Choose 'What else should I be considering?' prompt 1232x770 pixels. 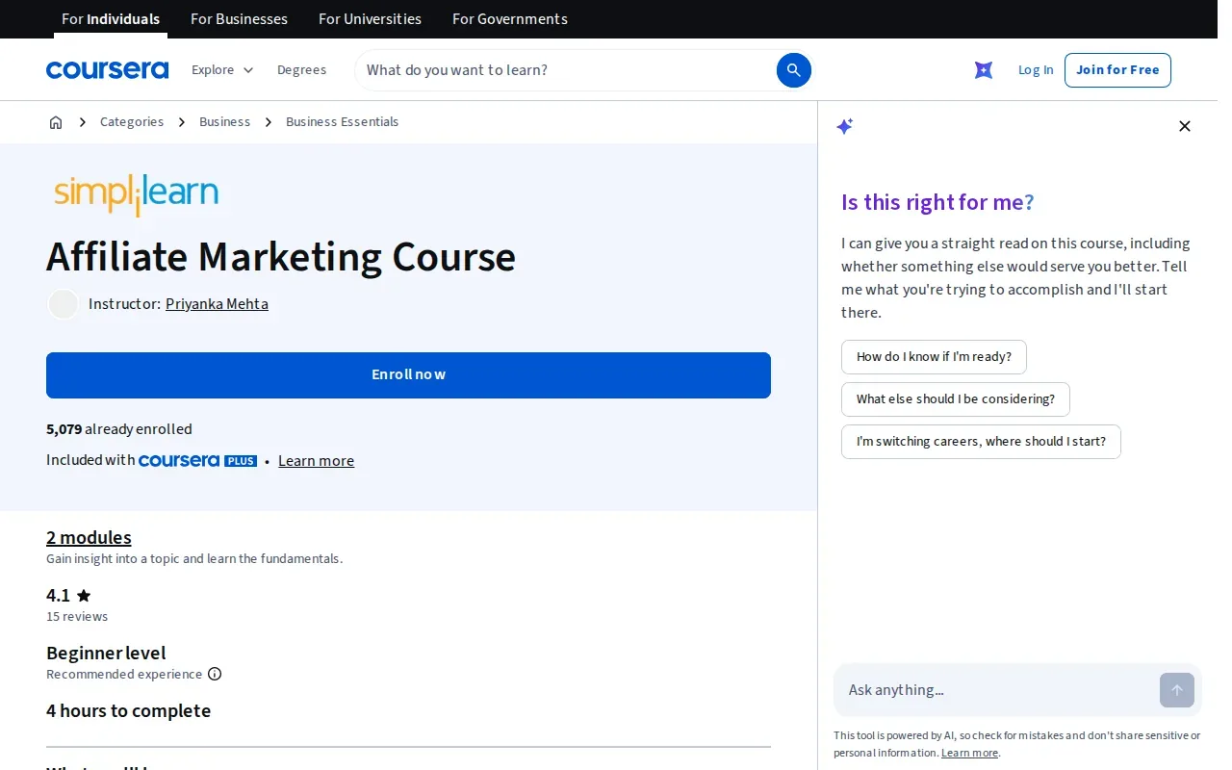(x=956, y=399)
